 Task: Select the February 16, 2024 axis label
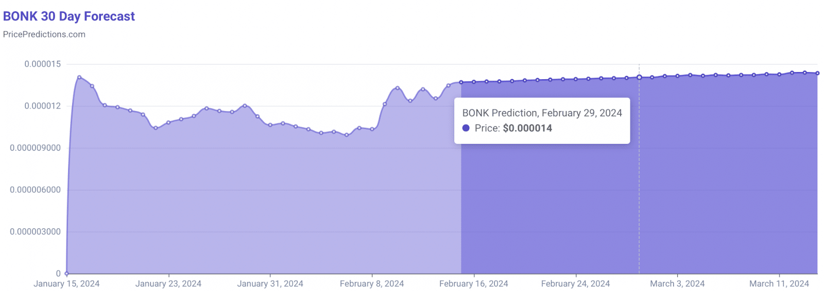click(473, 284)
